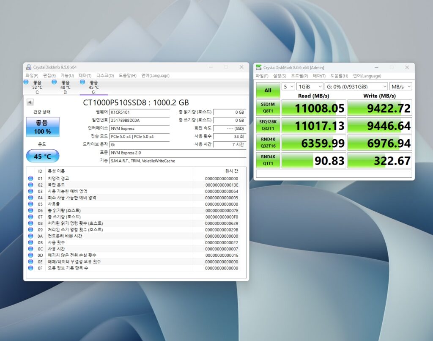Click the 원시 값 column header
This screenshot has width=433, height=341.
(x=216, y=171)
